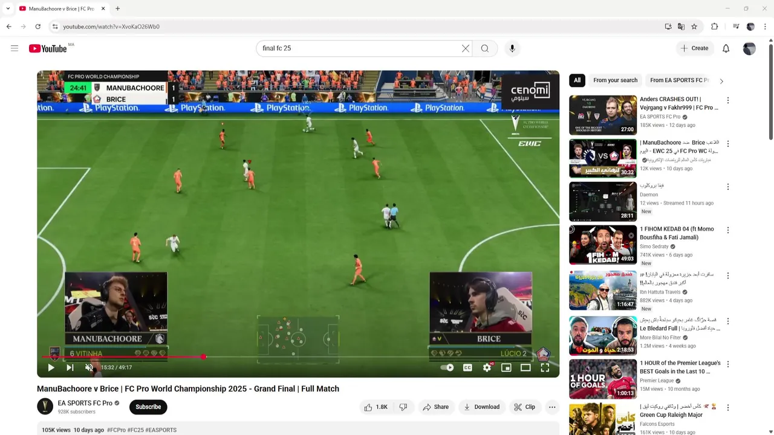Click the #EASPORTS hashtag

(x=161, y=430)
